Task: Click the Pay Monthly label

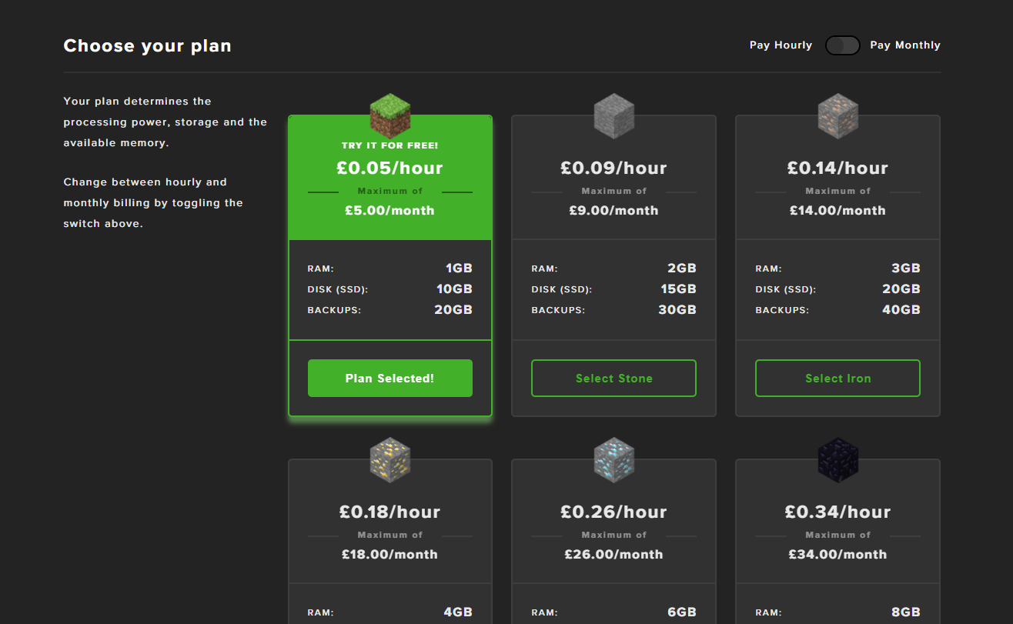Action: coord(905,45)
